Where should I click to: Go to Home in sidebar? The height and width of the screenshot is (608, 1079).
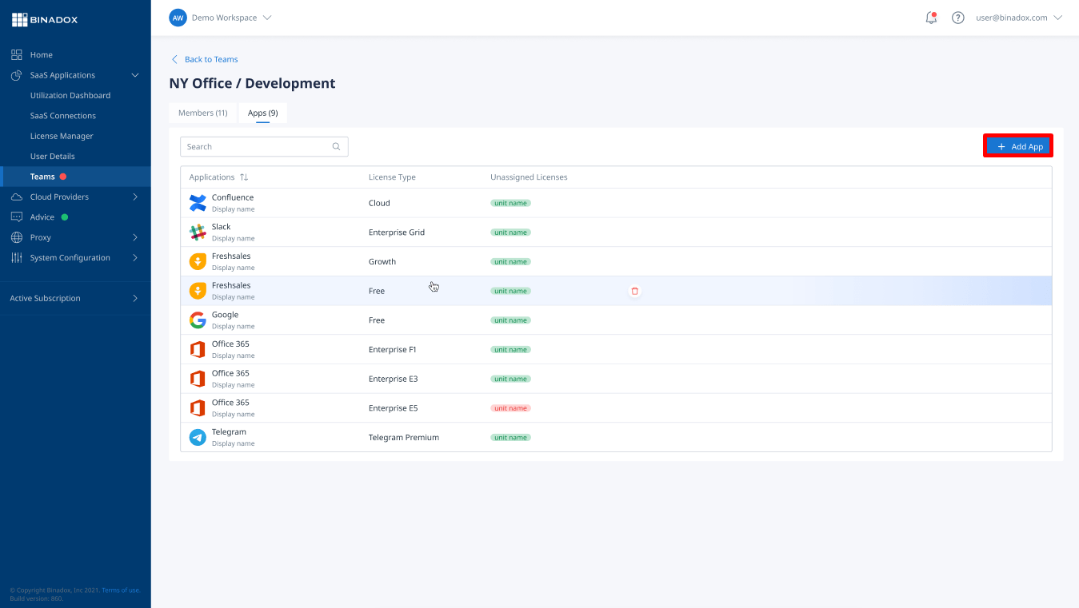42,55
